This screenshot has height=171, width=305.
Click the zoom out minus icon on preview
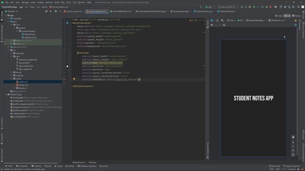pyautogui.click(x=293, y=147)
